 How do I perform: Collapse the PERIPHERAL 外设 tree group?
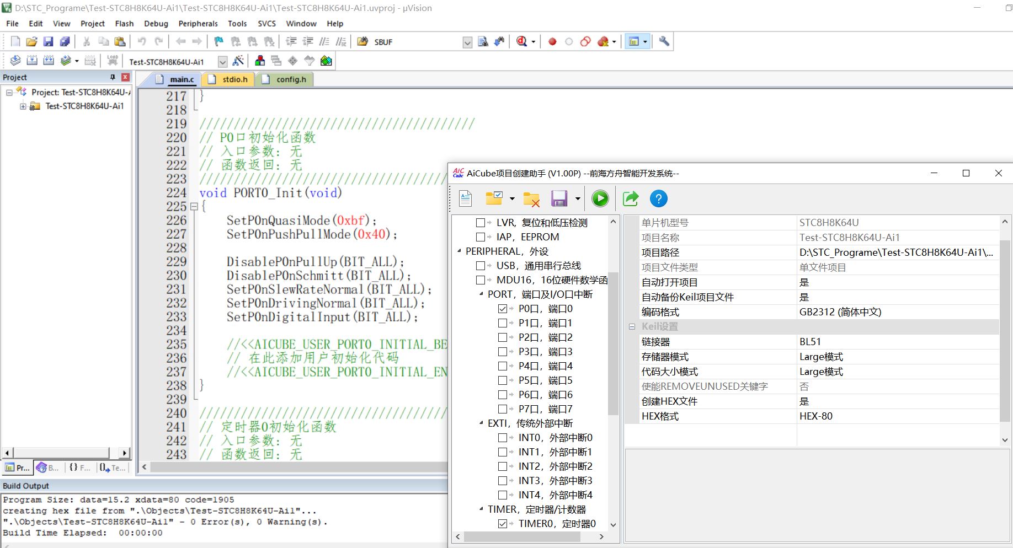459,251
